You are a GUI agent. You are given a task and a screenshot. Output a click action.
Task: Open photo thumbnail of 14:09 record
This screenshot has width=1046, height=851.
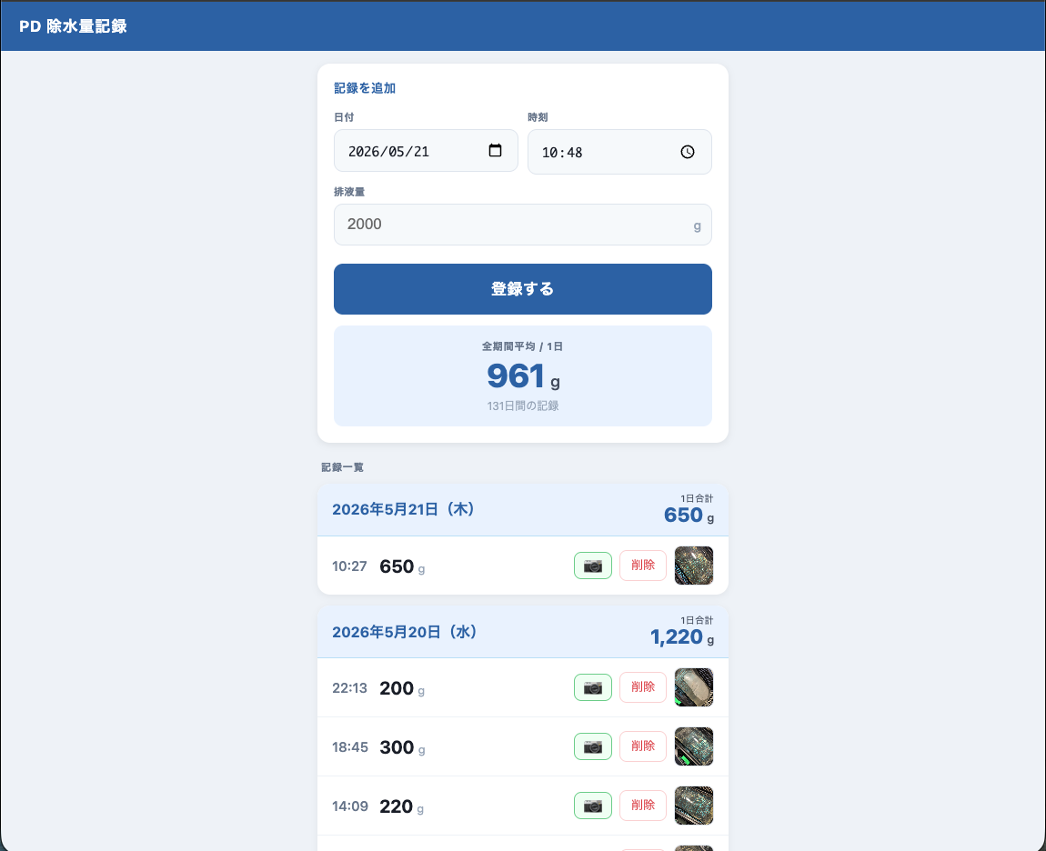pyautogui.click(x=694, y=806)
